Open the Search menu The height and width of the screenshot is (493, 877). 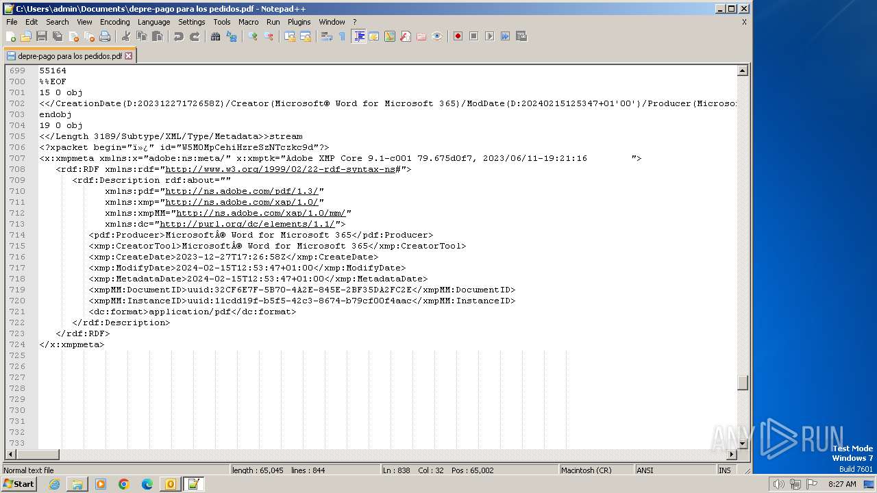(58, 22)
